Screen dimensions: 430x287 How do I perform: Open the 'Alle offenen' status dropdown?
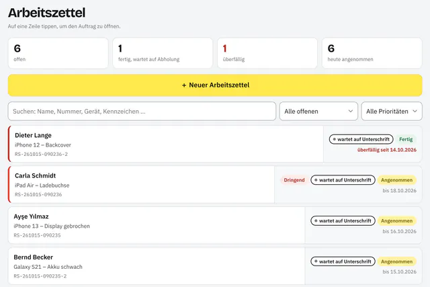click(318, 111)
